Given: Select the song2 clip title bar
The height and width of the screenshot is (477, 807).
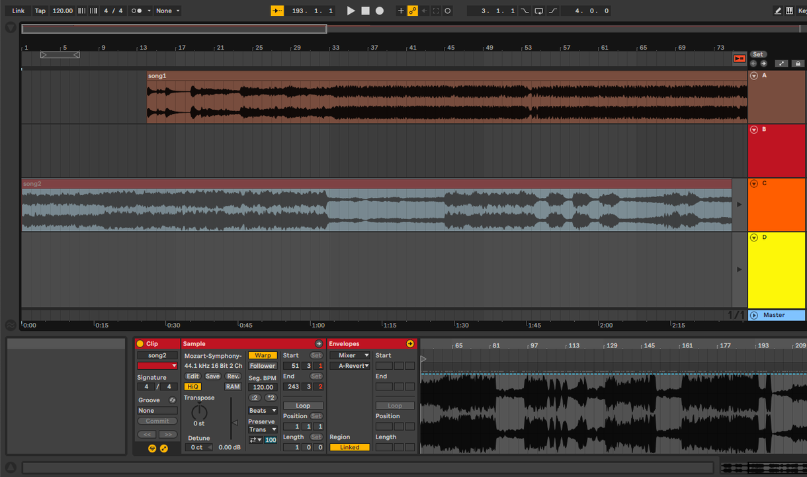Looking at the screenshot, I should 376,184.
